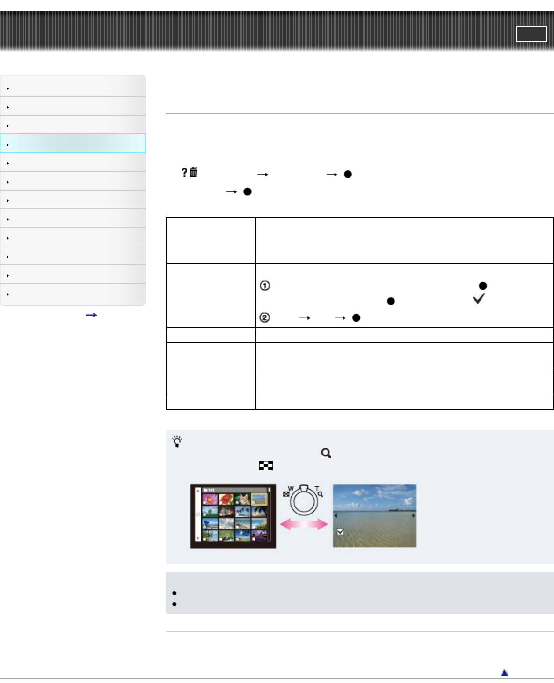Toggle the checkbox on the purple flower thumbnail
Screen dimensions: 554x683
pos(205,503)
